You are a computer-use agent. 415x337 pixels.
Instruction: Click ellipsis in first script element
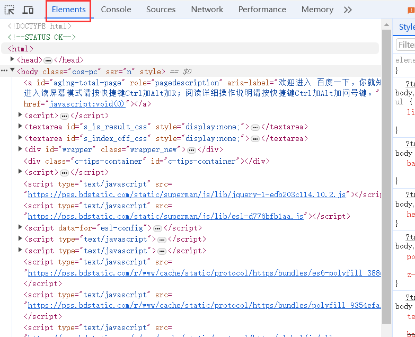tap(64, 116)
